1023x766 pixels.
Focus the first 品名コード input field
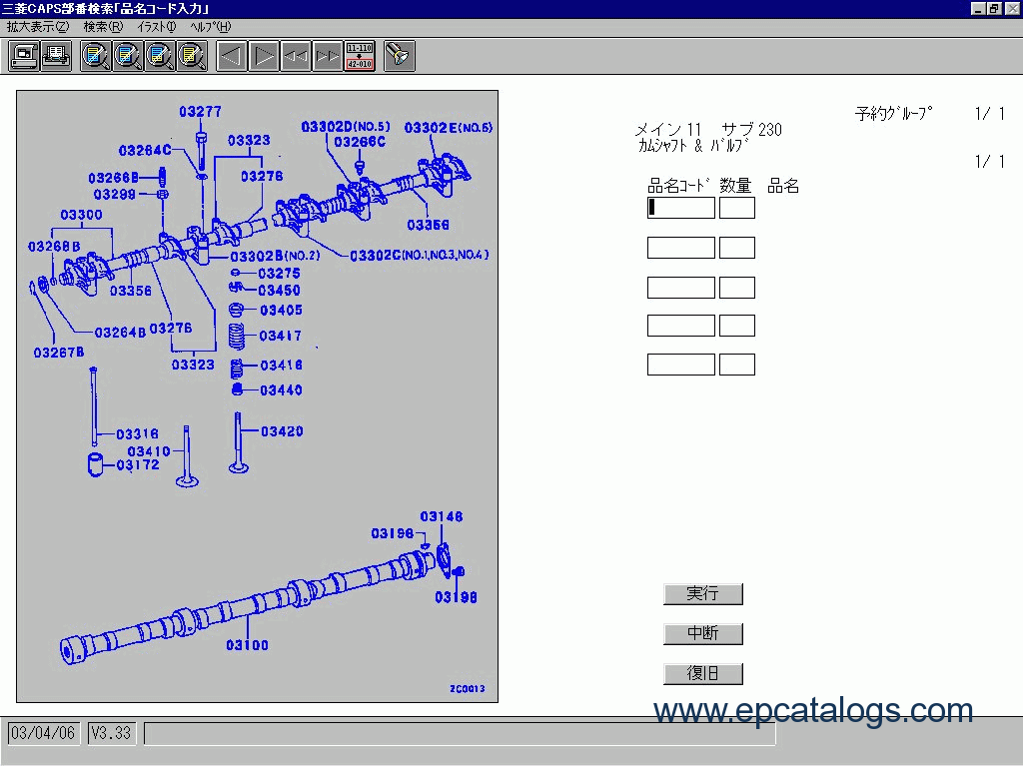click(681, 208)
